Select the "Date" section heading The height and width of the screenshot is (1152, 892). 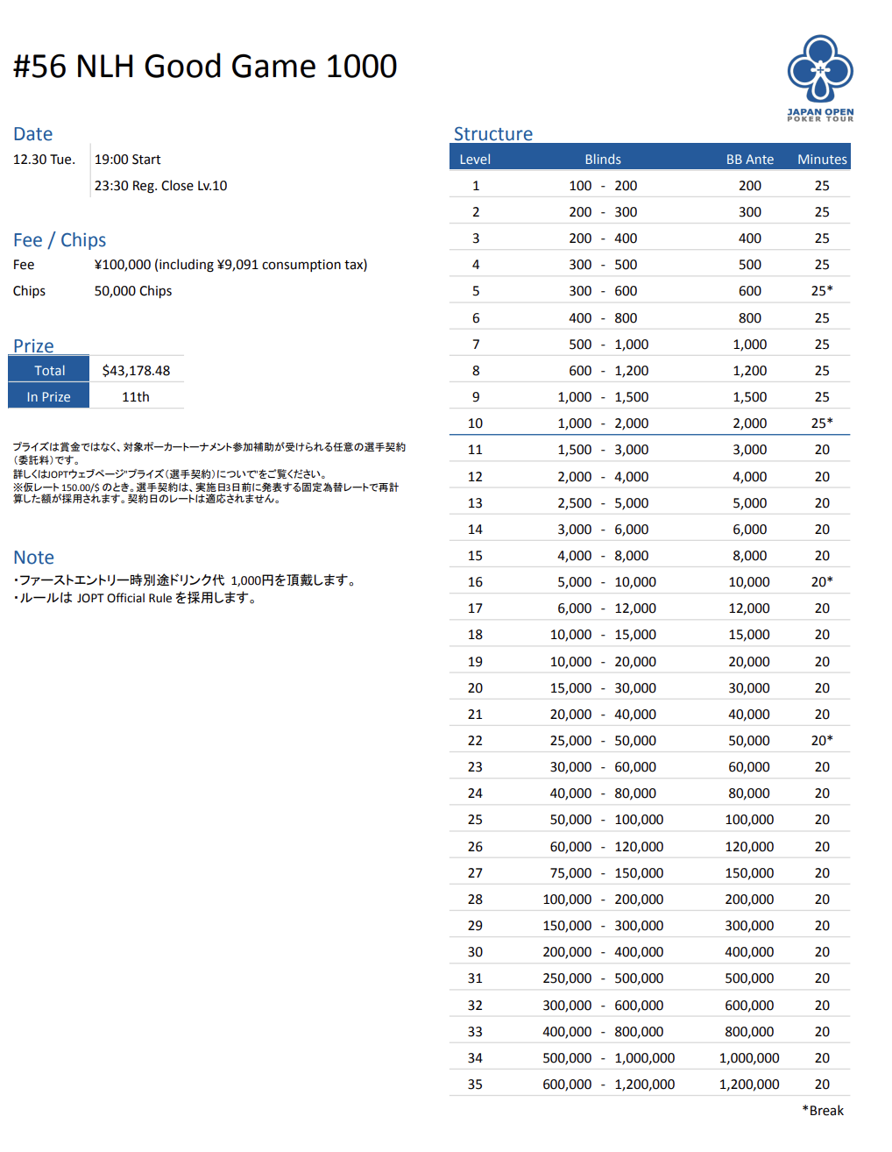[x=33, y=134]
